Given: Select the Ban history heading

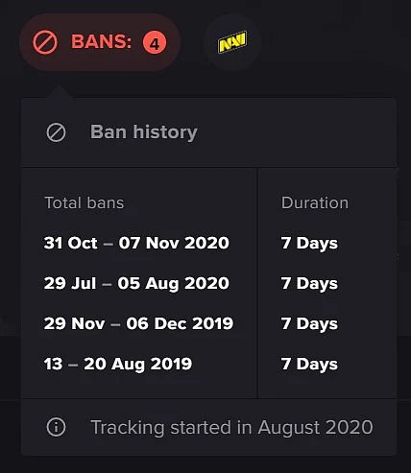Looking at the screenshot, I should pyautogui.click(x=144, y=132).
